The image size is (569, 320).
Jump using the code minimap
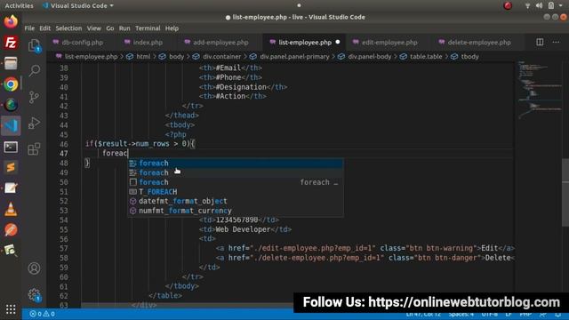coord(539,91)
